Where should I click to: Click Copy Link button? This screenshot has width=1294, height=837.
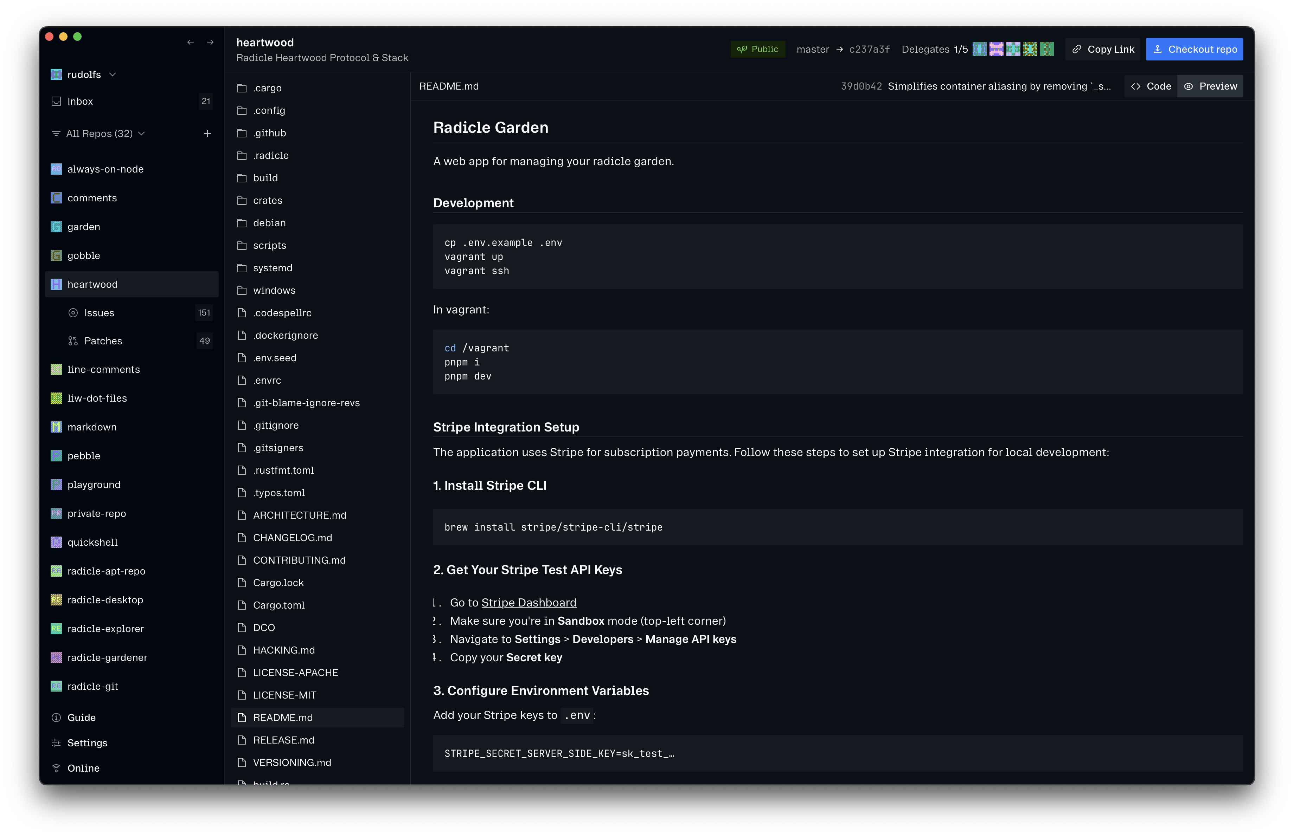[x=1103, y=50]
